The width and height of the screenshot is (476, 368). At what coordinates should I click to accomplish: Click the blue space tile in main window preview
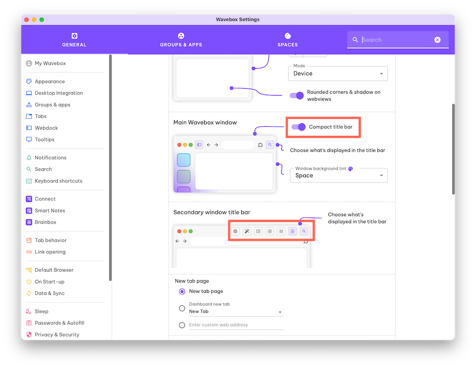point(184,160)
